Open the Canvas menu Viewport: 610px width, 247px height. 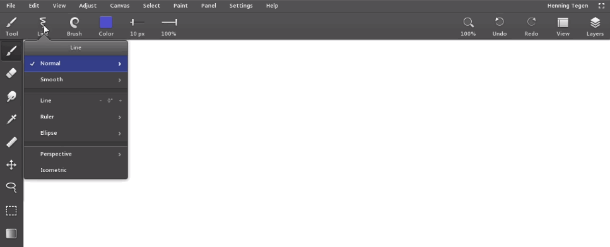point(120,6)
